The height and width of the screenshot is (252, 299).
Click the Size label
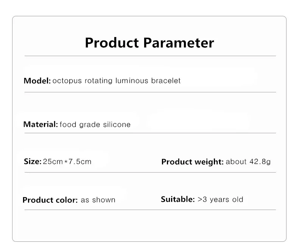tap(32, 162)
